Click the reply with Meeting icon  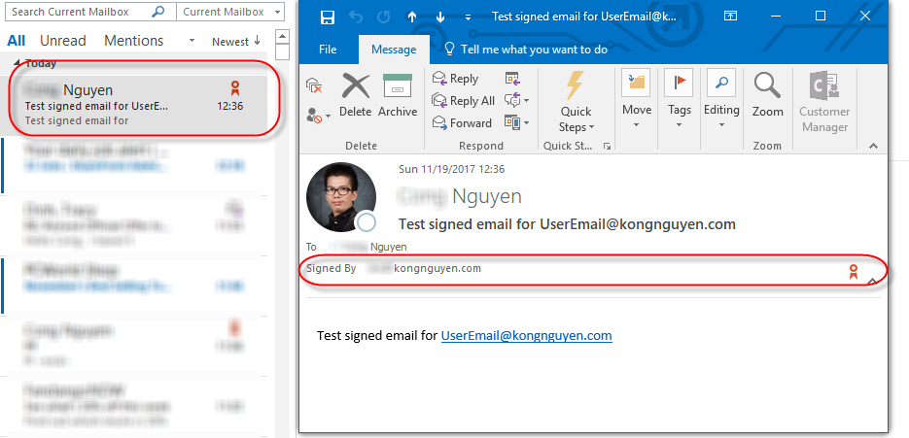tap(512, 79)
